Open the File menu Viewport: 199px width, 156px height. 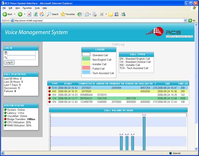click(4, 8)
